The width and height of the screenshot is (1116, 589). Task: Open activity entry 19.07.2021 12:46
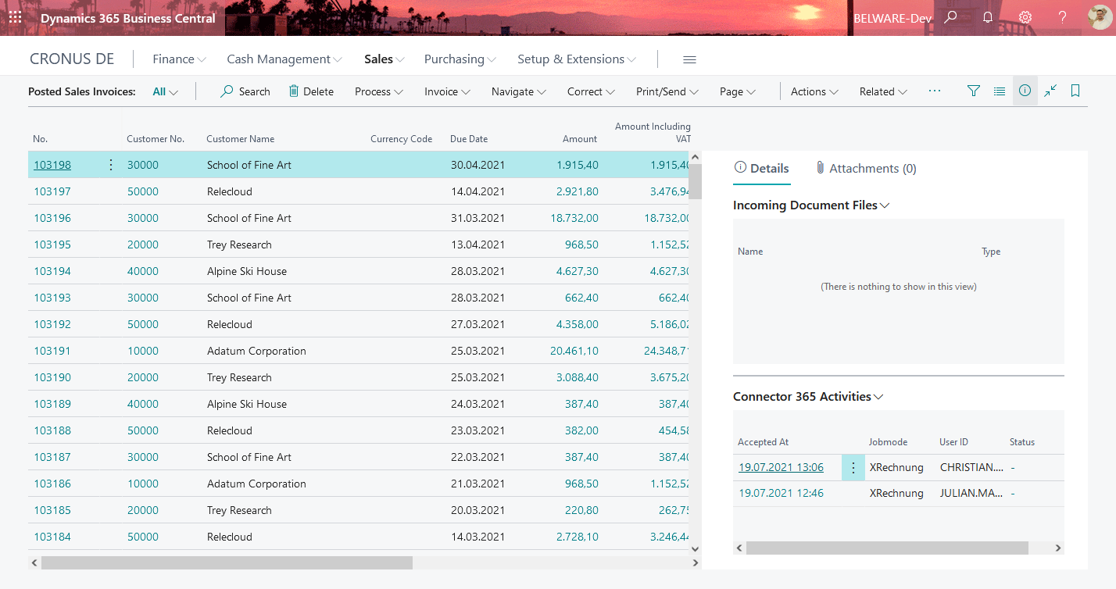tap(781, 493)
